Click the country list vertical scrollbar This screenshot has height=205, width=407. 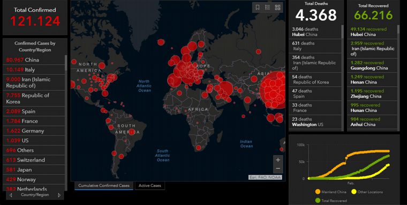[66, 63]
